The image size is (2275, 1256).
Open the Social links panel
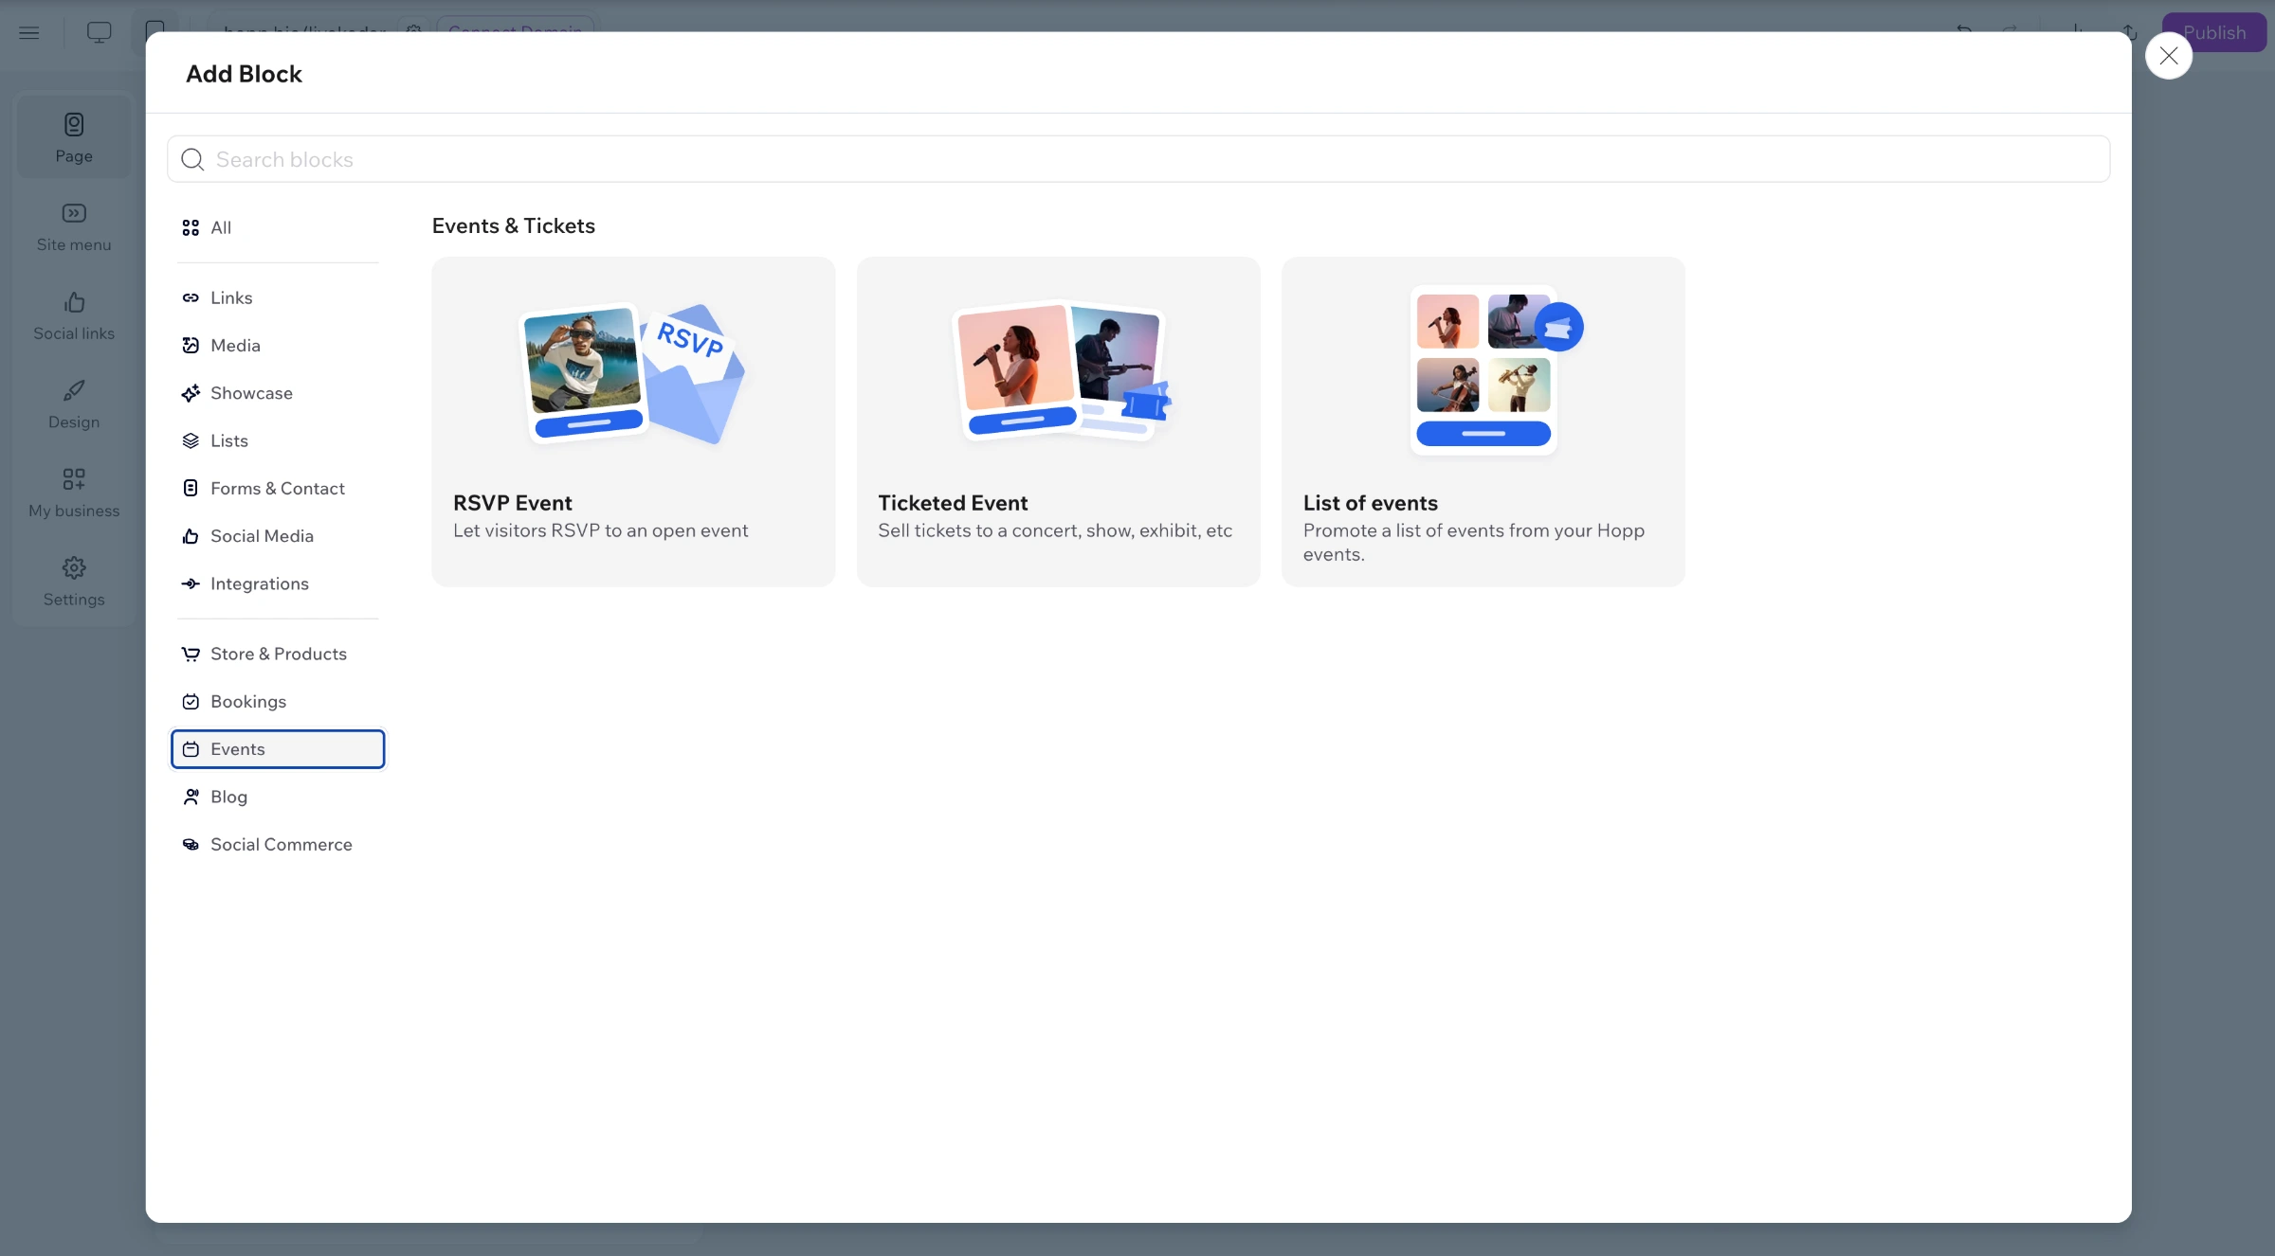click(74, 316)
